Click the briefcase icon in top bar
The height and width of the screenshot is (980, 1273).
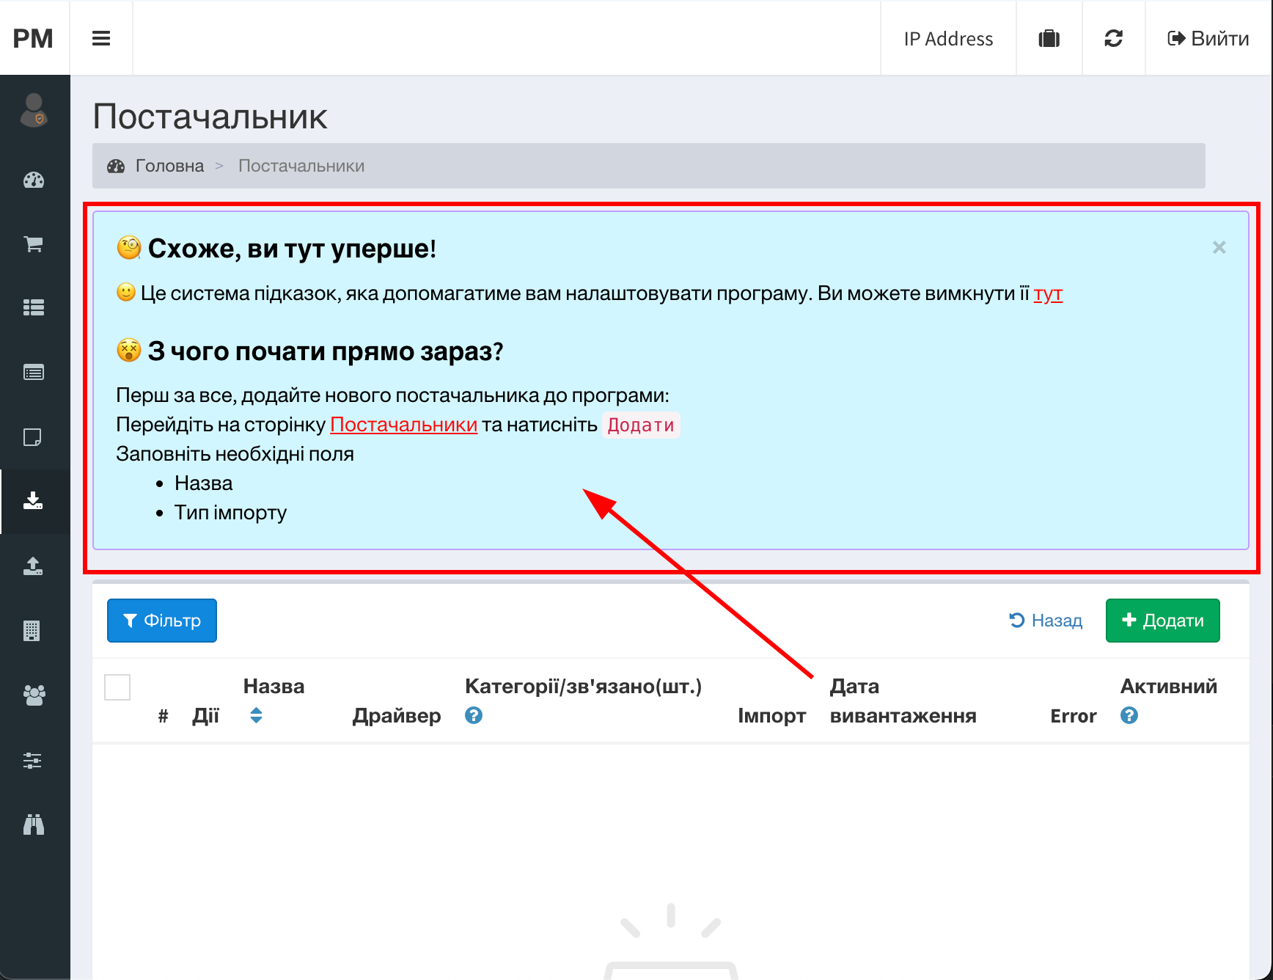click(x=1049, y=38)
